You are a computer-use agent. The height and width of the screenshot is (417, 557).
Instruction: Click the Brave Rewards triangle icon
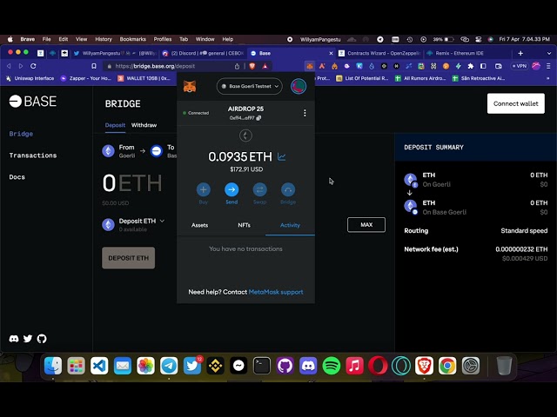pos(265,66)
